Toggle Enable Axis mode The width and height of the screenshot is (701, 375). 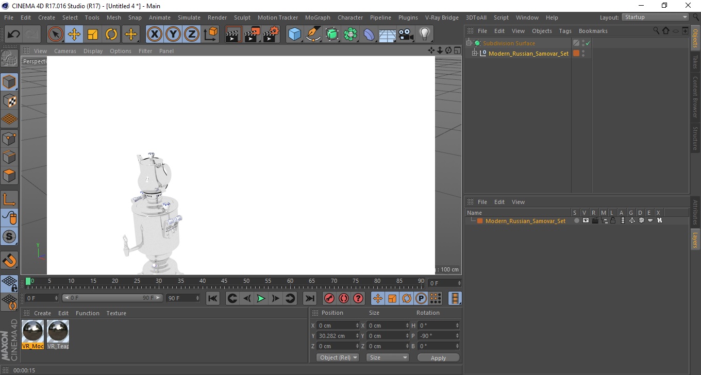point(9,199)
